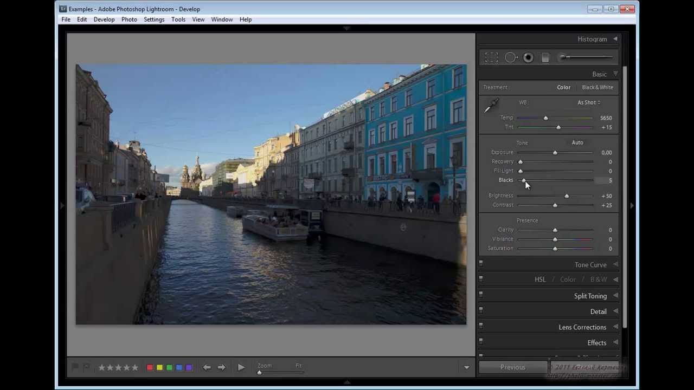The image size is (694, 390).
Task: Expand the Effects panel
Action: pyautogui.click(x=615, y=342)
